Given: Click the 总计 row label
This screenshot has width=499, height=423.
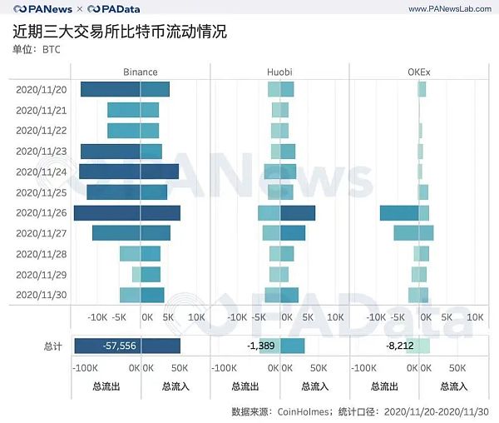Looking at the screenshot, I should pos(52,346).
